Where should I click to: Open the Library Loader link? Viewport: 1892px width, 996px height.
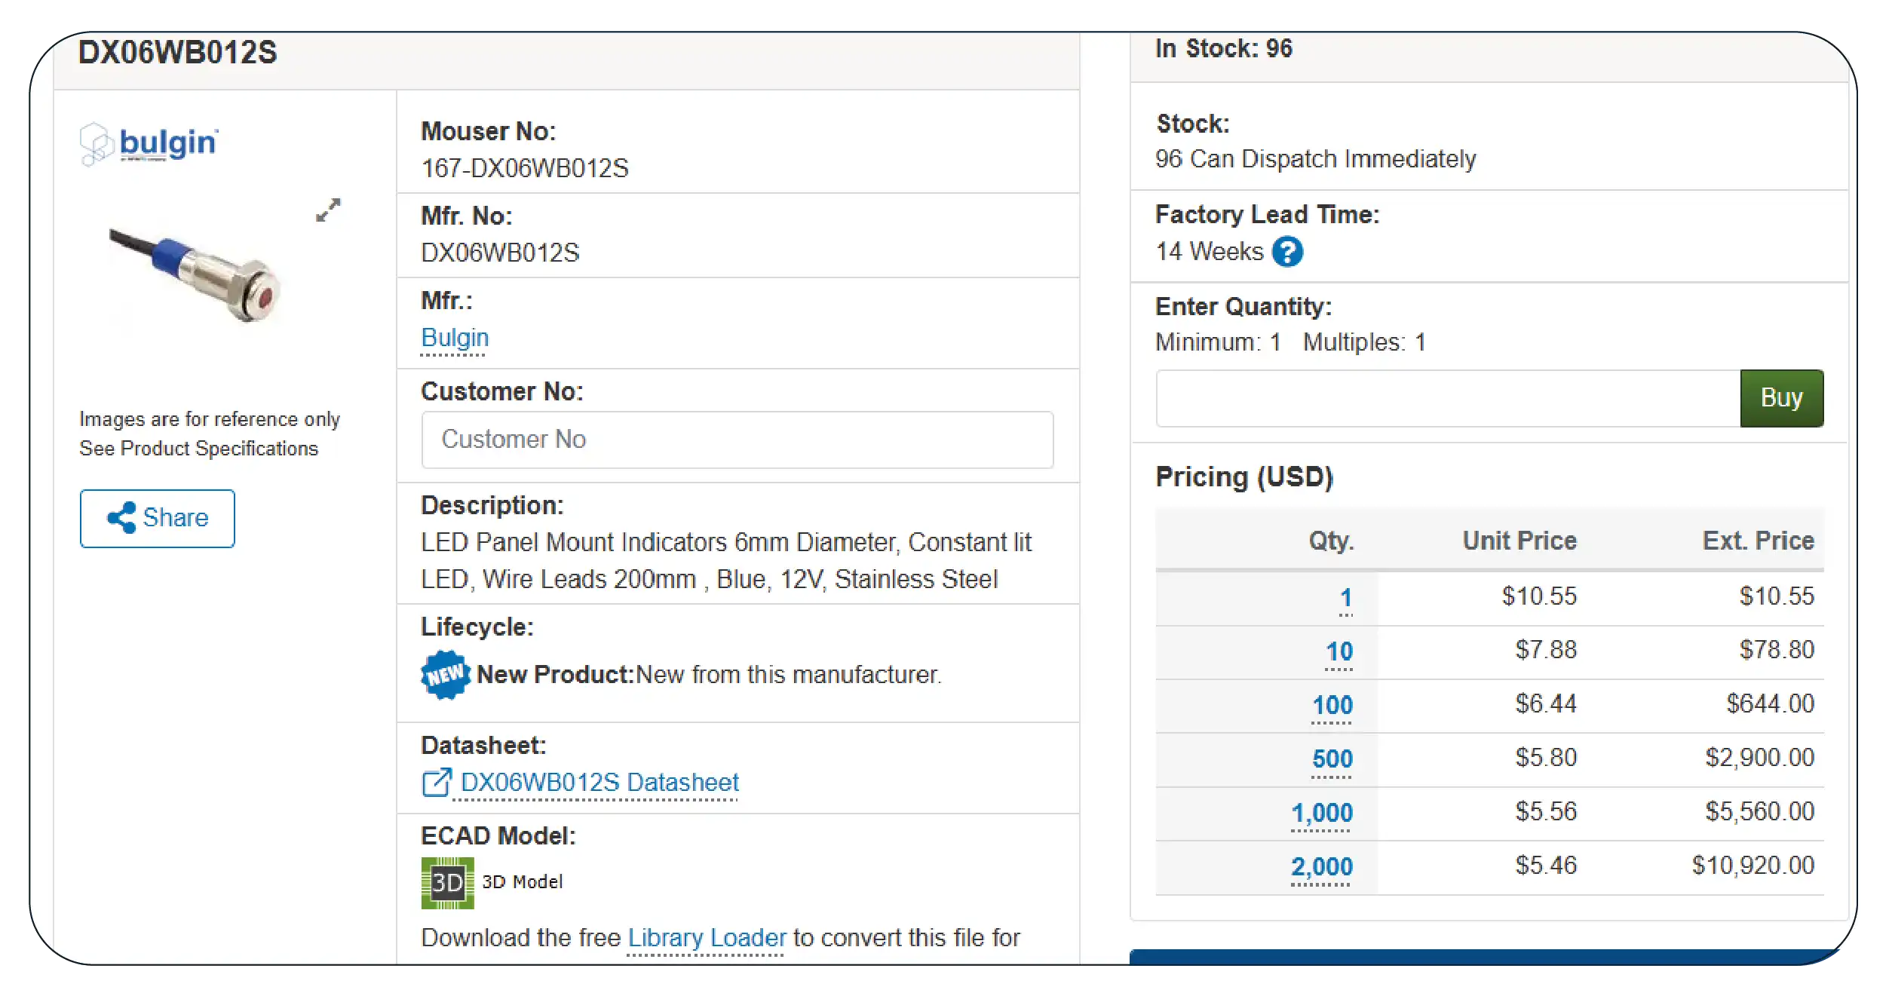tap(707, 938)
